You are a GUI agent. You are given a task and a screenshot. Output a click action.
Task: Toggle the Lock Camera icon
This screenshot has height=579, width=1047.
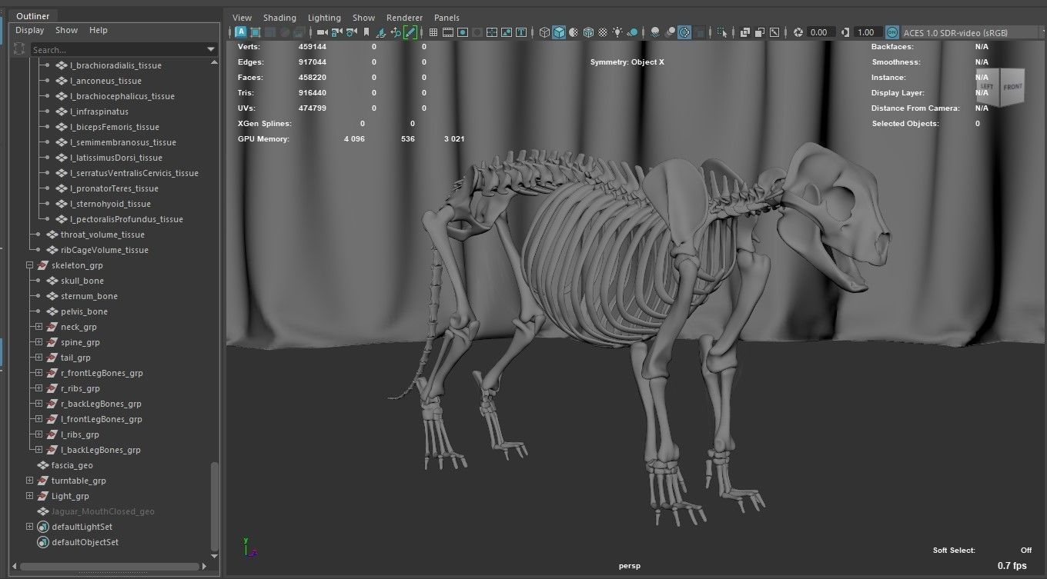click(x=336, y=32)
